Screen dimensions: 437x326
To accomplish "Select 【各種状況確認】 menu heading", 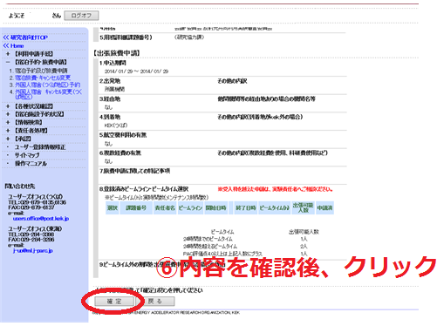I will tap(34, 106).
